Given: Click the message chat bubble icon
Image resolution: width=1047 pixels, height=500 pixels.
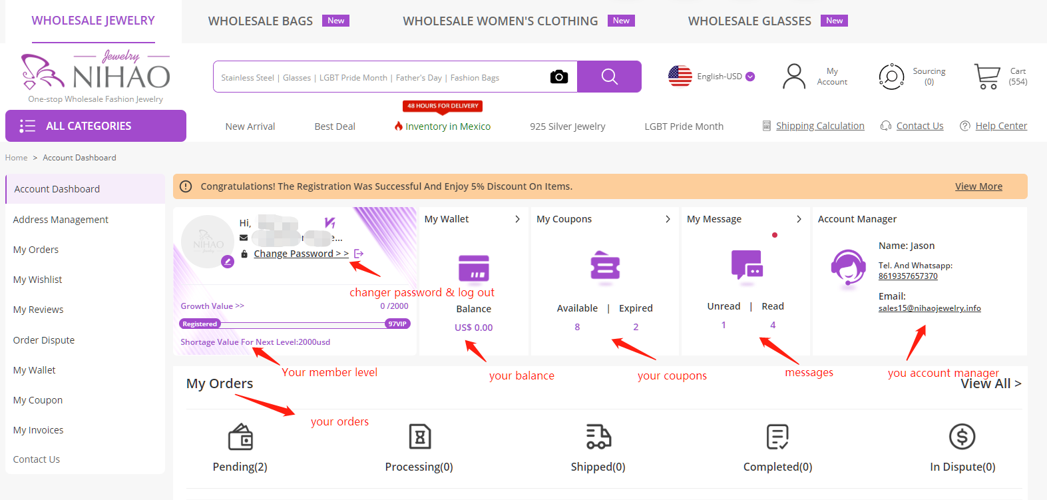Looking at the screenshot, I should [x=747, y=266].
